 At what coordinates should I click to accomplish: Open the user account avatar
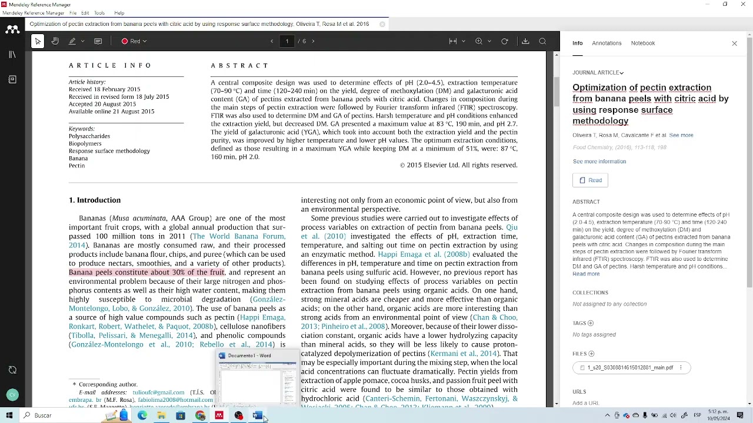click(12, 395)
